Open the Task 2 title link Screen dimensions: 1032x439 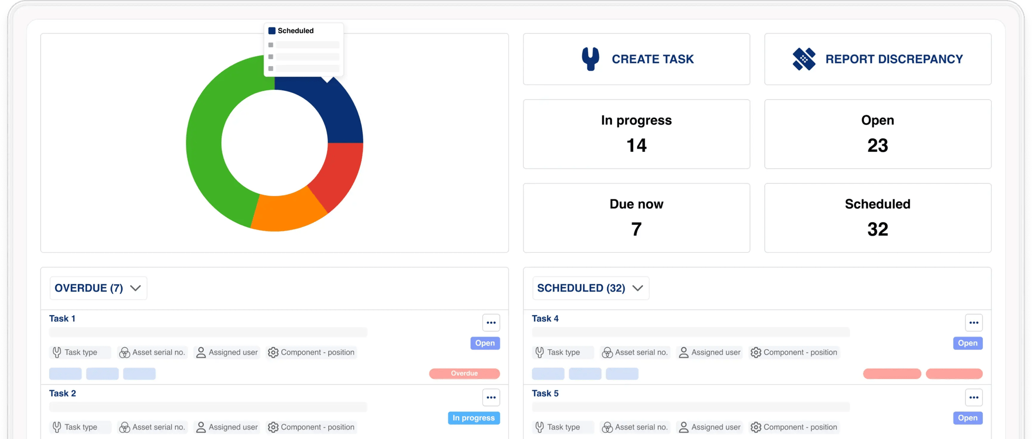coord(62,394)
